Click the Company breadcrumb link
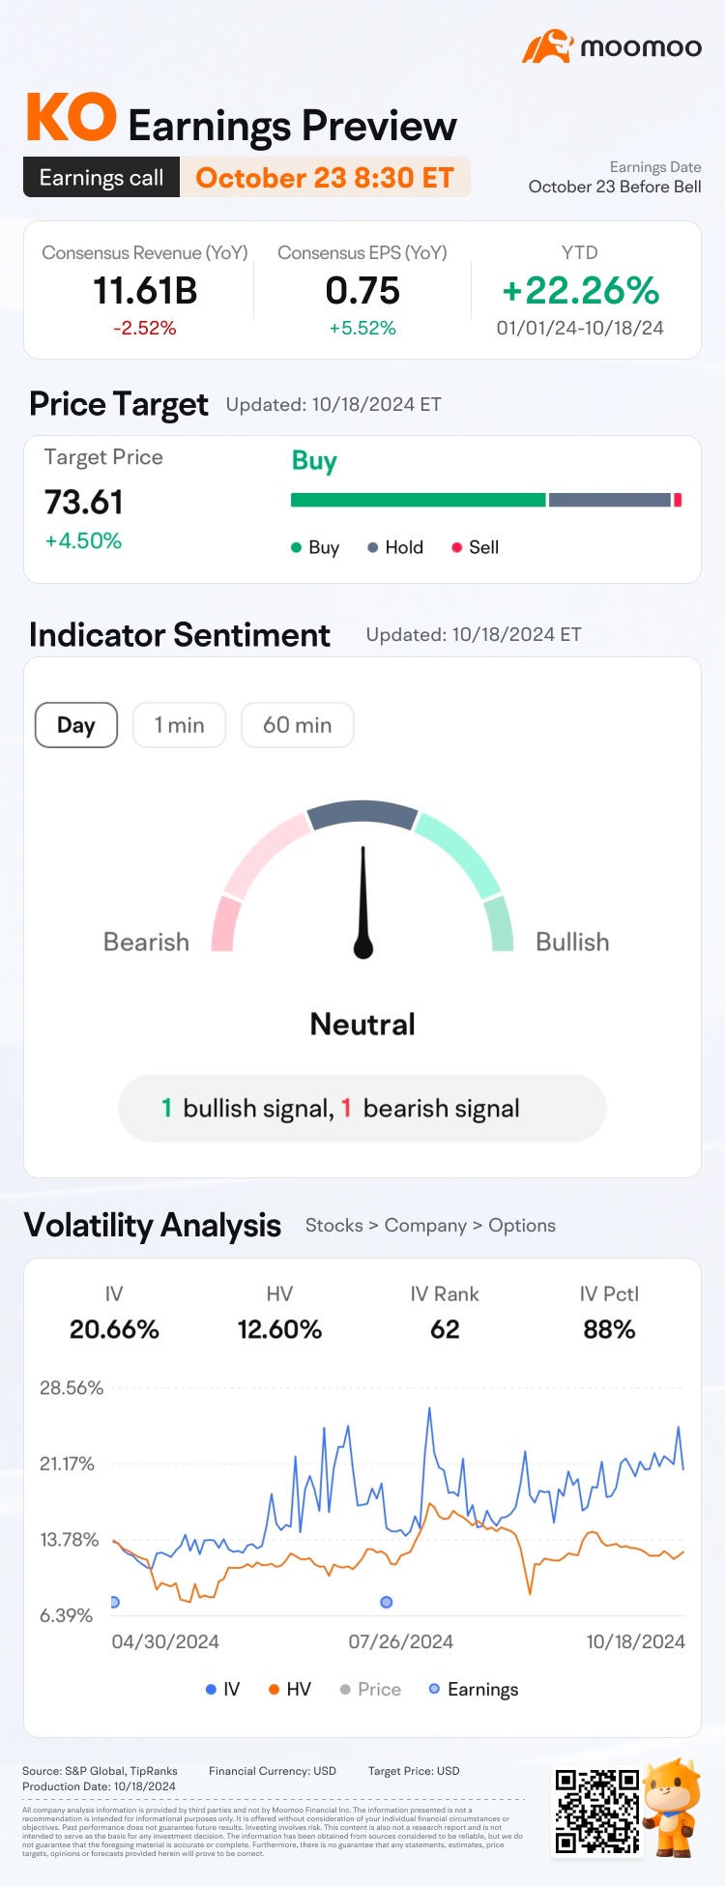The width and height of the screenshot is (725, 1886). (425, 1226)
